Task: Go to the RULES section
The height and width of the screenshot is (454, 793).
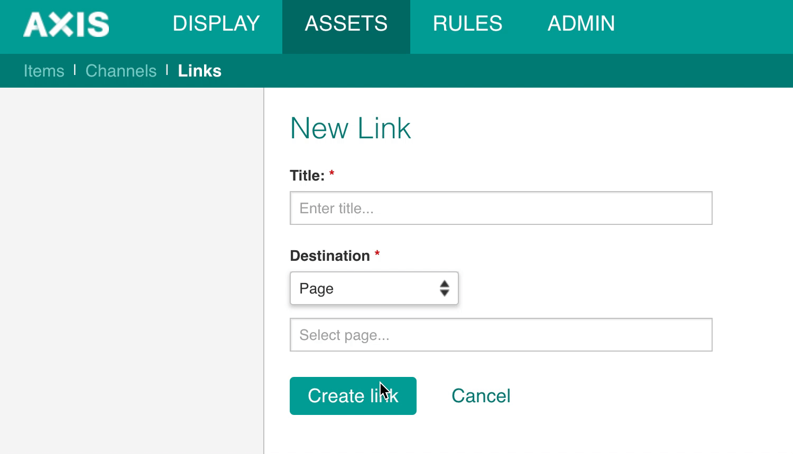Action: (467, 24)
